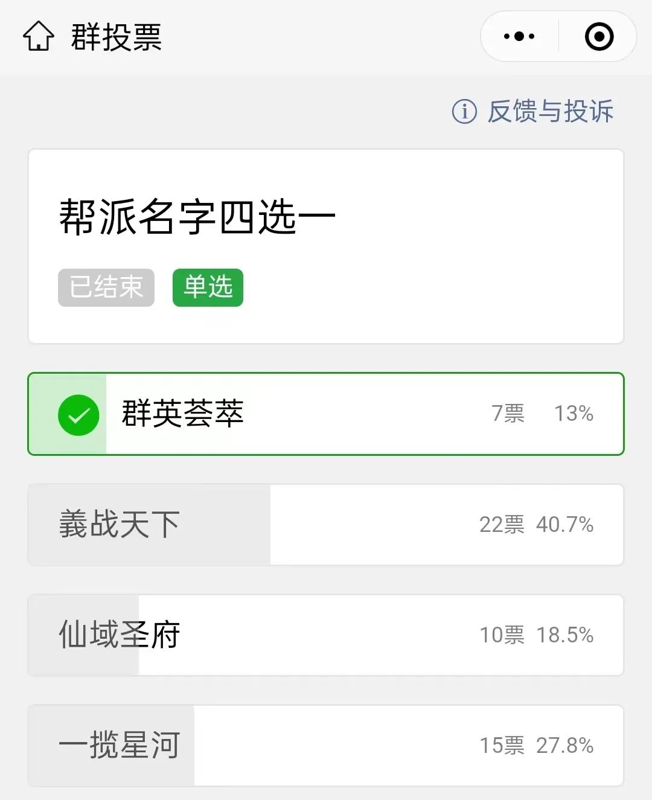The height and width of the screenshot is (800, 652).
Task: Click the 已结束 status tag
Action: pos(106,287)
